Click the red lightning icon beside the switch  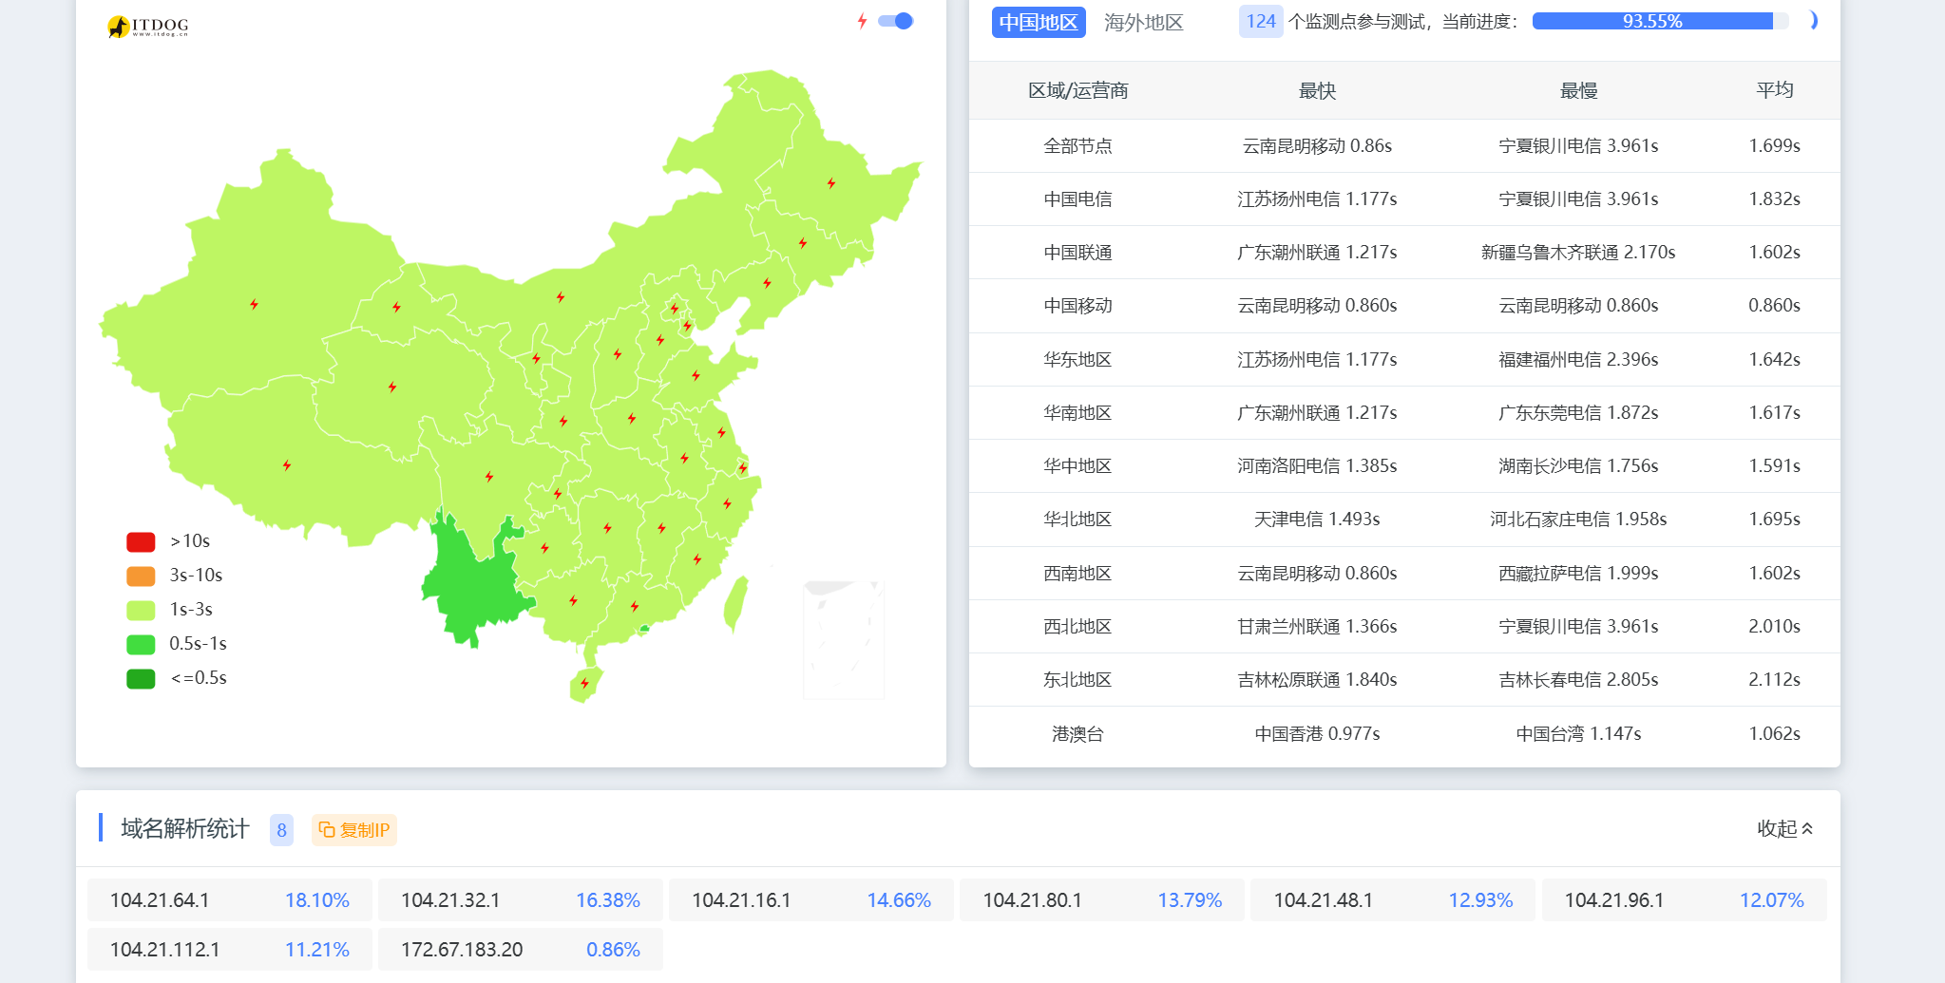[862, 21]
